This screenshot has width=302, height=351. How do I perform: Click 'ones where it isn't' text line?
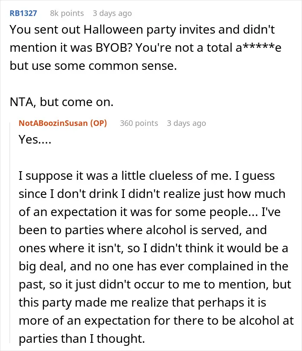153,248
